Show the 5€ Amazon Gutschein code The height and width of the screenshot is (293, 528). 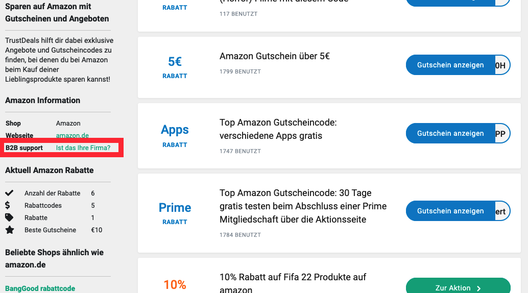(x=450, y=65)
